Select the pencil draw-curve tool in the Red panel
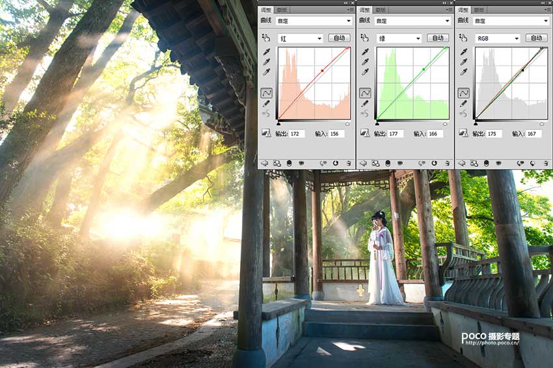This screenshot has height=368, width=553. [x=266, y=103]
